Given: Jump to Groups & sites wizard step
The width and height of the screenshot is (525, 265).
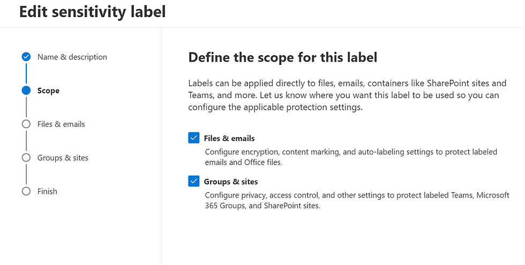Looking at the screenshot, I should pos(63,158).
